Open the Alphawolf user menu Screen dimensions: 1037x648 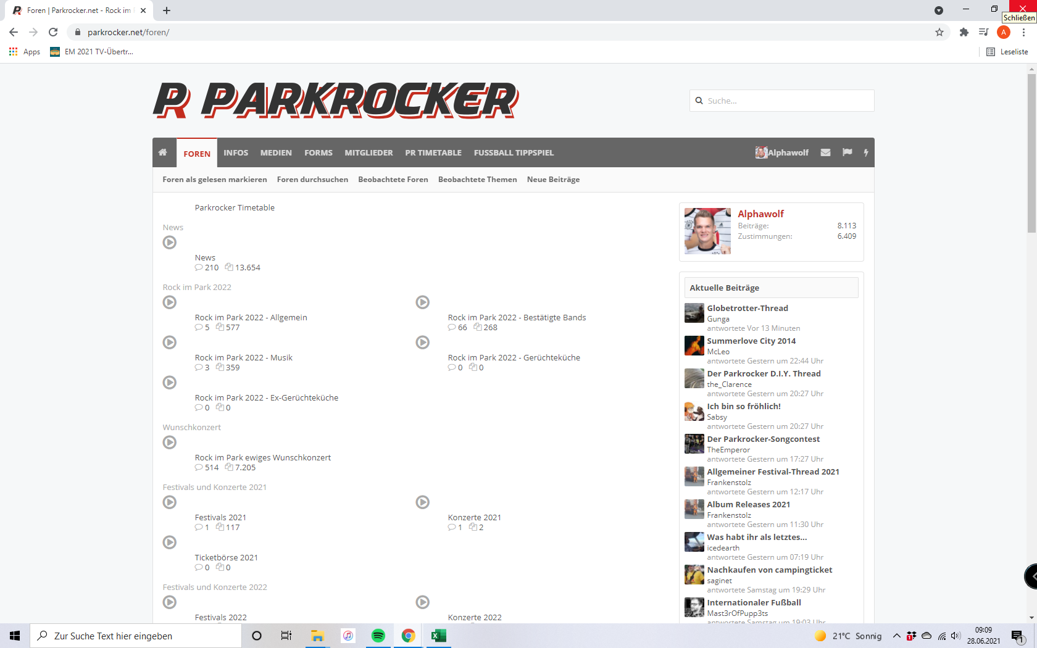(781, 152)
